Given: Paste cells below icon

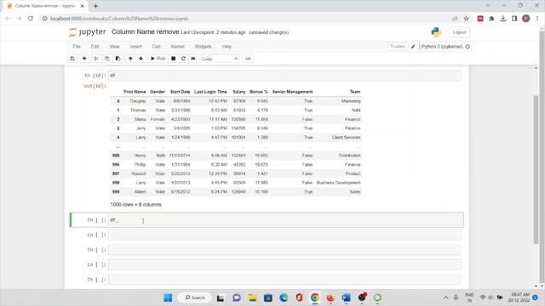Looking at the screenshot, I should [x=118, y=59].
